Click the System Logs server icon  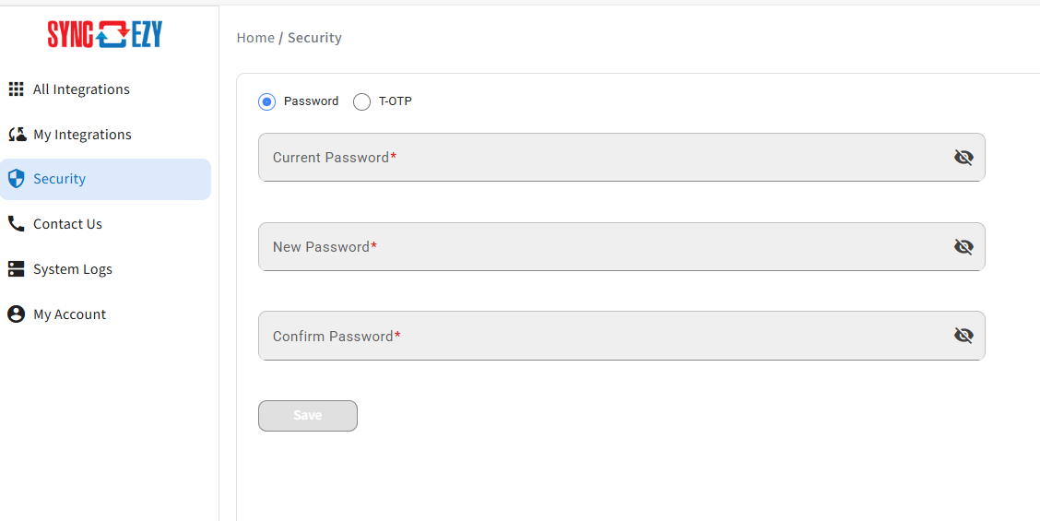click(16, 268)
